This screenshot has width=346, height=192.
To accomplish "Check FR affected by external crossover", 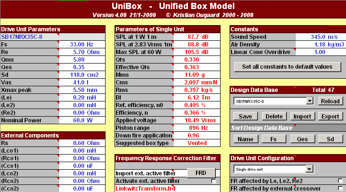I will [340, 188].
